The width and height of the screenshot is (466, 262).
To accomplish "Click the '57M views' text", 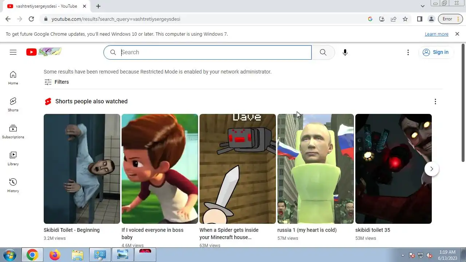I will [x=288, y=238].
